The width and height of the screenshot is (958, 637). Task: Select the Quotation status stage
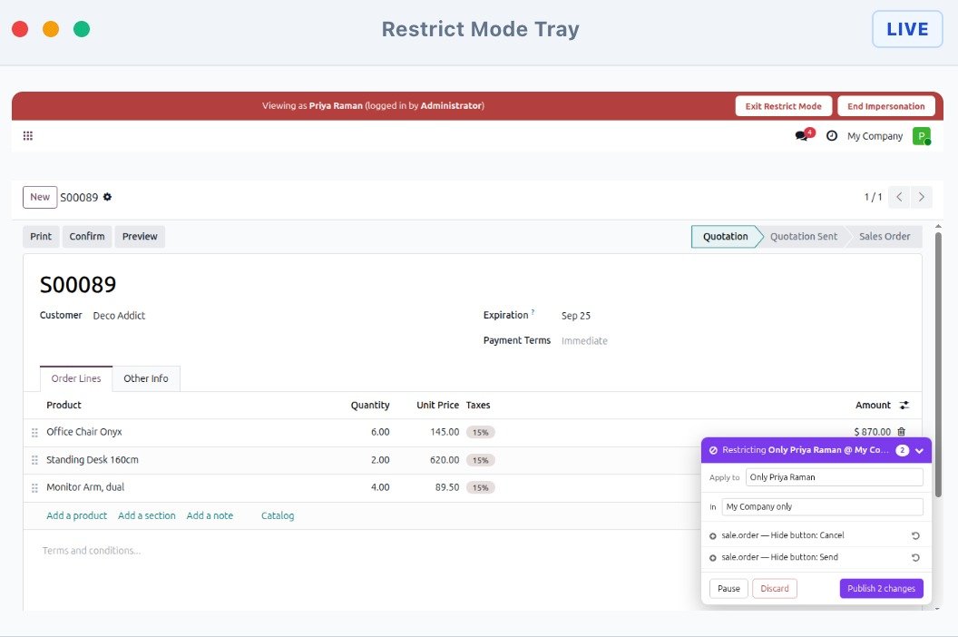point(725,237)
